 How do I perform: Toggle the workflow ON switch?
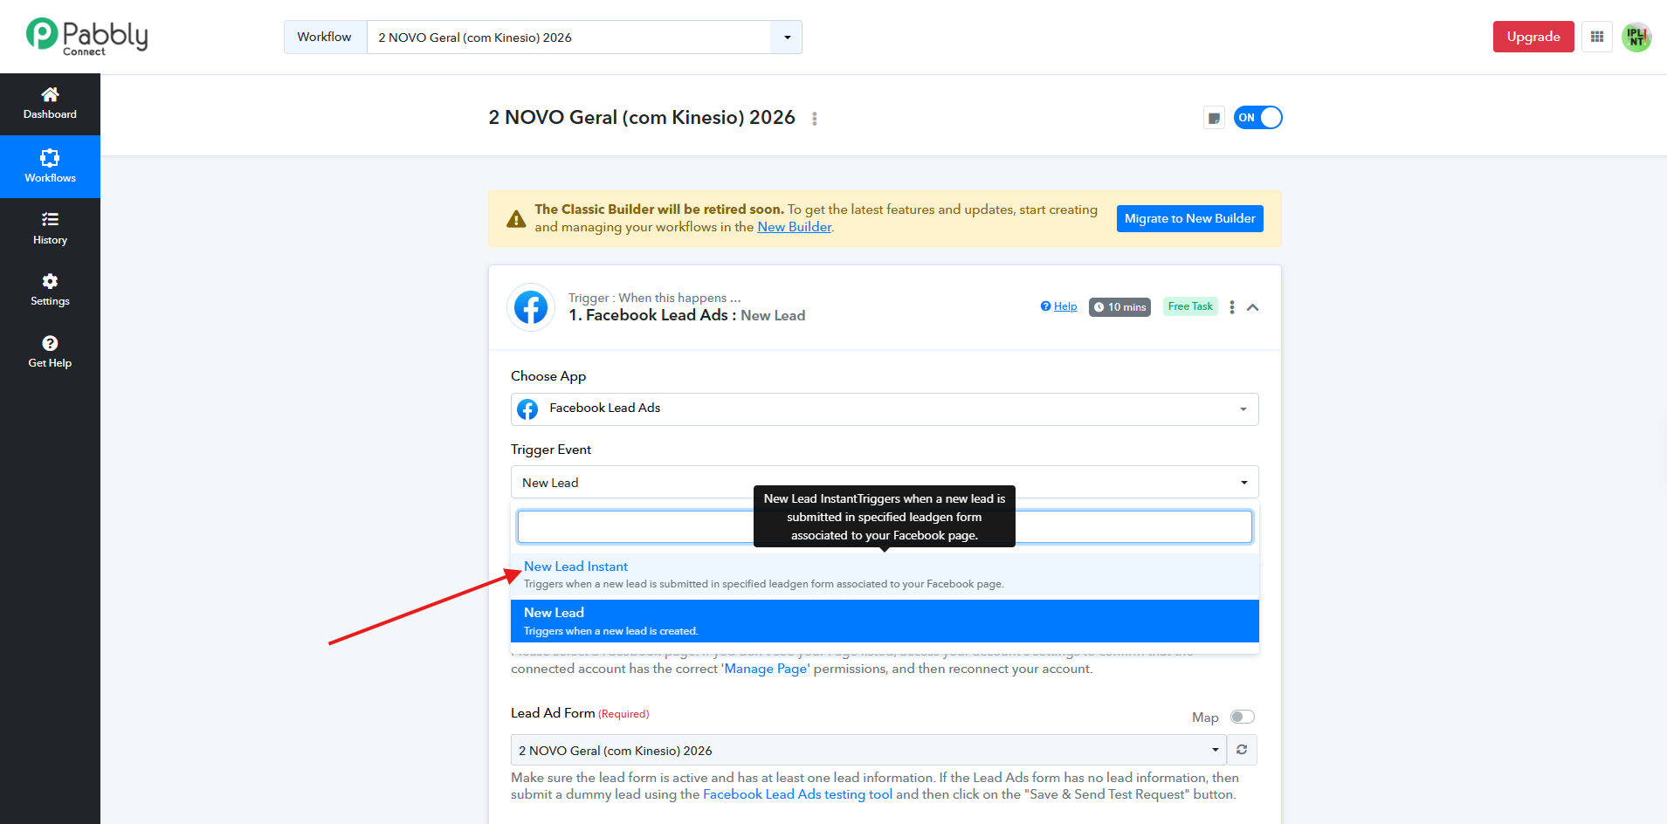(1257, 118)
